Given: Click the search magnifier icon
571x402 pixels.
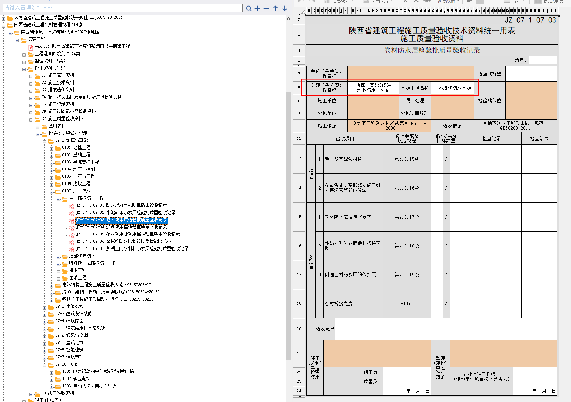Looking at the screenshot, I should pyautogui.click(x=249, y=8).
